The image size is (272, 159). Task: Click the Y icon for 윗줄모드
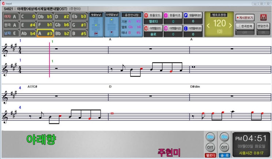(x=146, y=15)
